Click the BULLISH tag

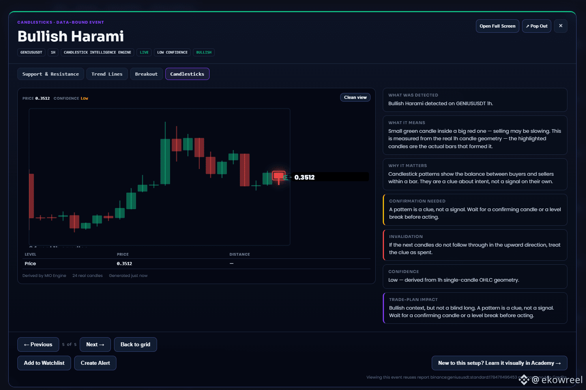pos(204,52)
